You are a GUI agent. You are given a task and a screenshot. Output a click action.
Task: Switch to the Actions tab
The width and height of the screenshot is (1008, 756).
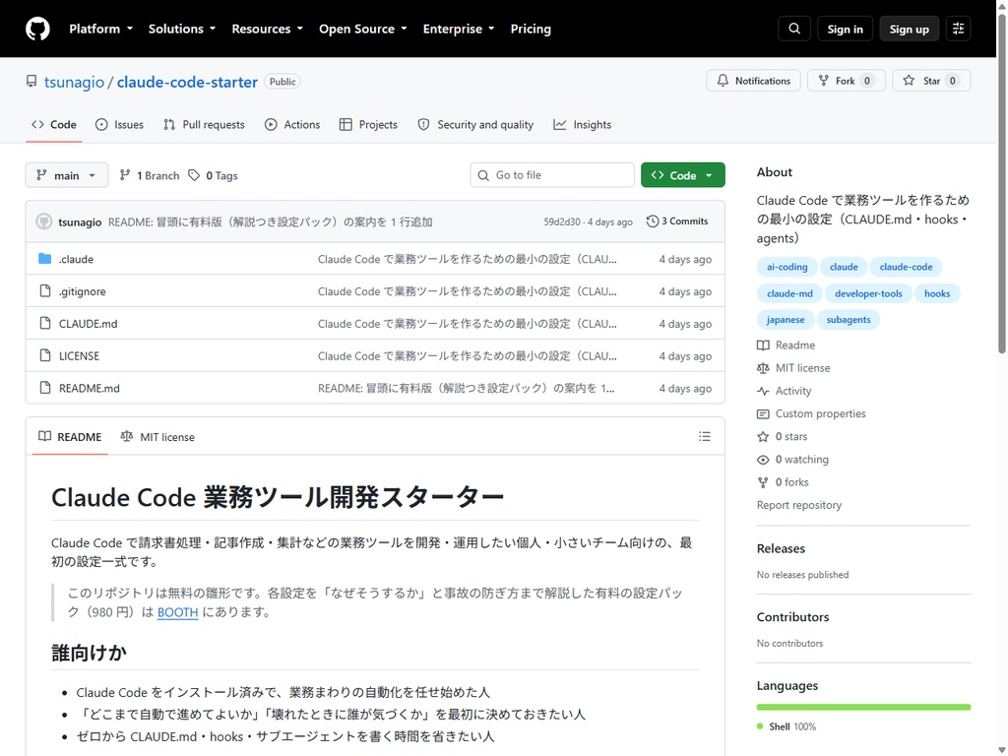(292, 125)
